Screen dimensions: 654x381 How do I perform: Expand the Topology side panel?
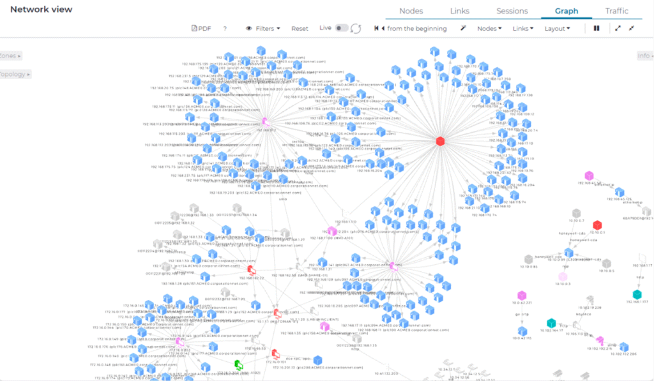(15, 75)
